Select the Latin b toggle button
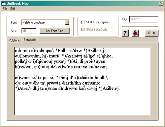This screenshot has width=165, height=127. (x=154, y=33)
